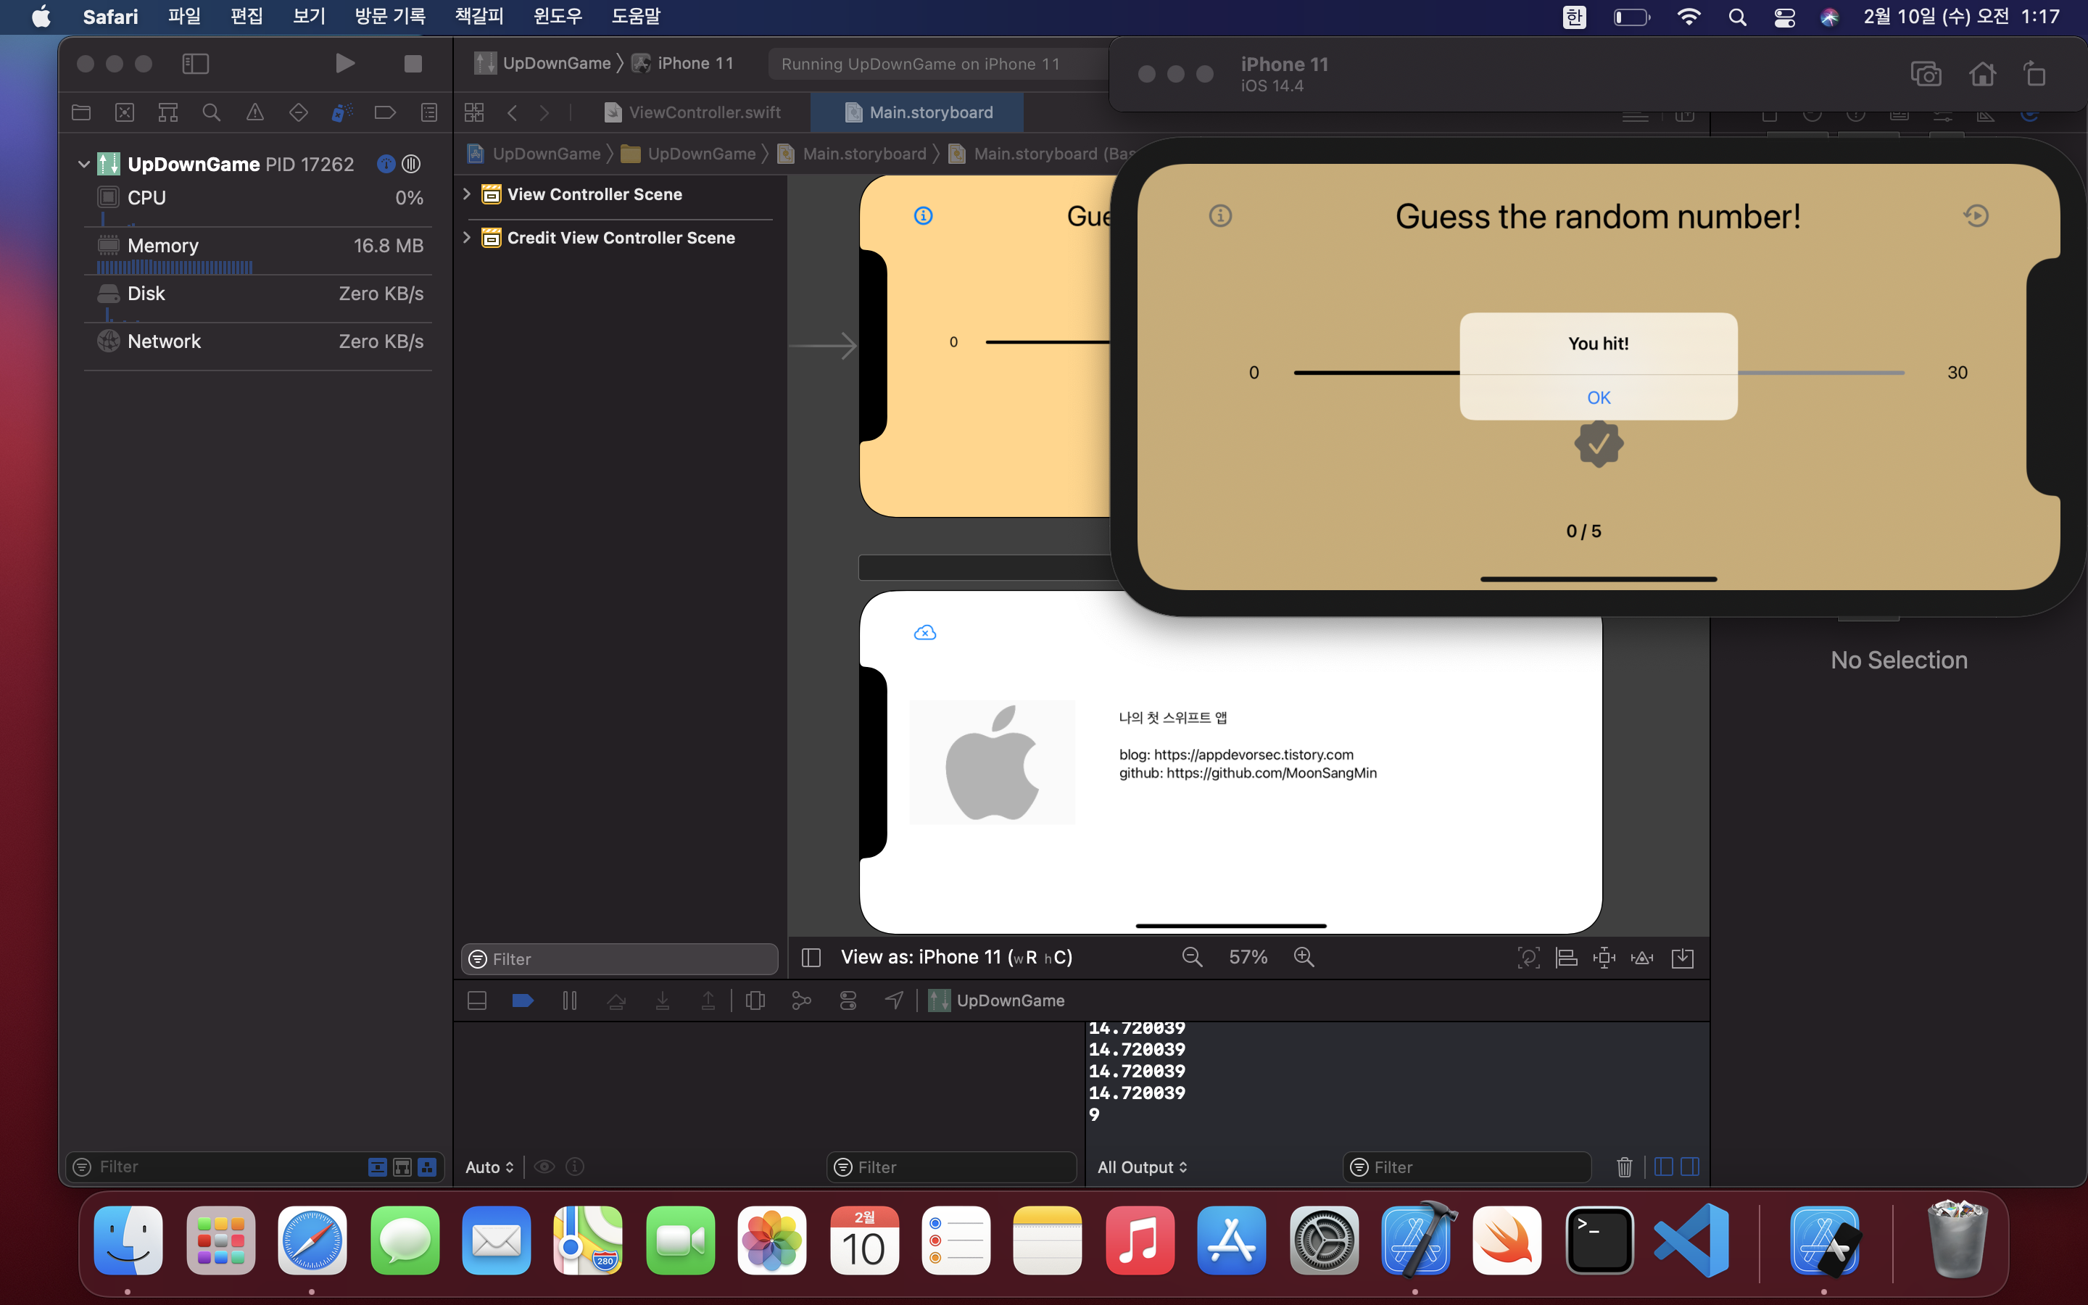Click the Stop button in Xcode toolbar
The image size is (2088, 1305).
pos(413,64)
